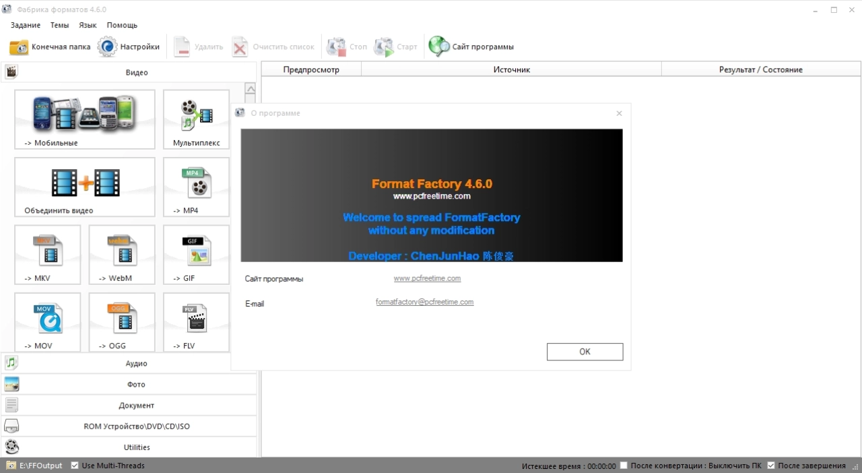Choose the FLV conversion tile
862x473 pixels.
197,322
